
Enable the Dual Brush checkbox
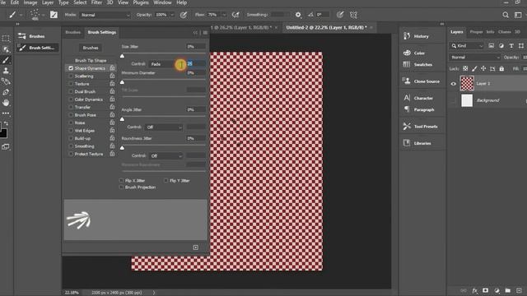point(71,91)
